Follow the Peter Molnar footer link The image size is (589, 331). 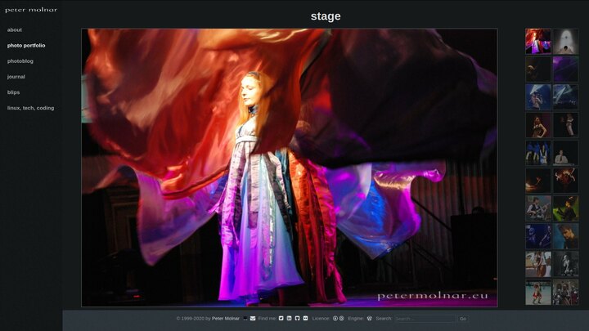point(226,318)
